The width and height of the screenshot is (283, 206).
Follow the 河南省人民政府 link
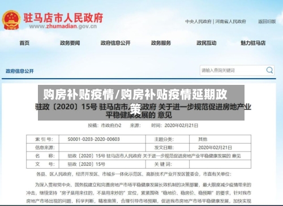(x=230, y=22)
